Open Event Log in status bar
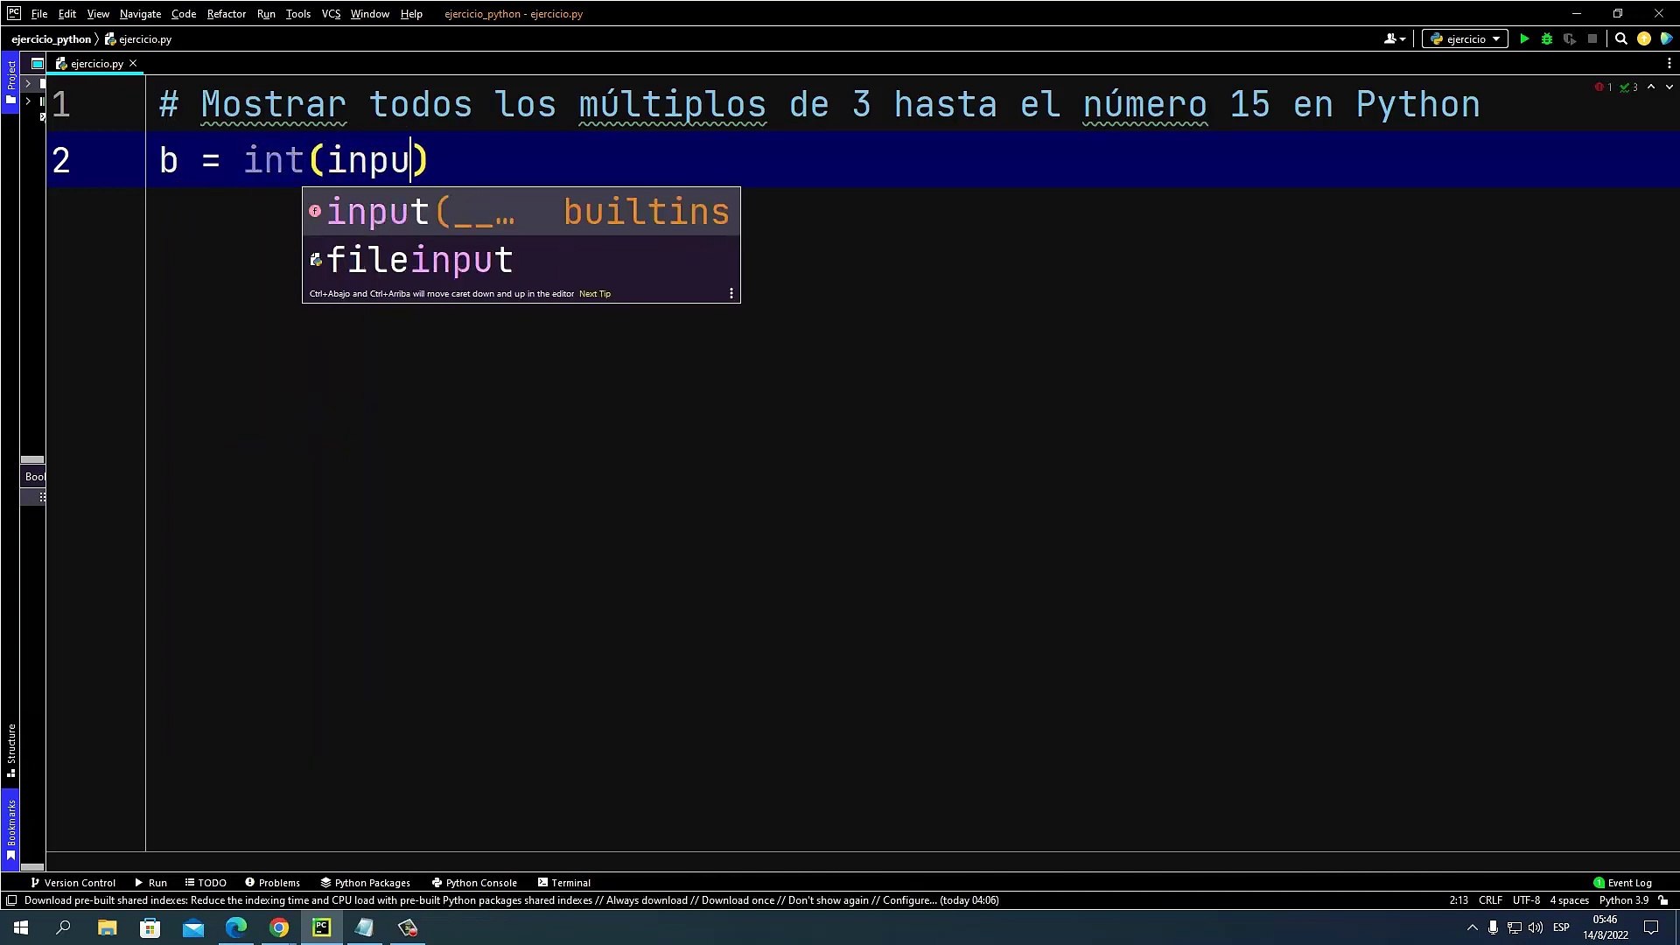This screenshot has width=1680, height=945. (x=1622, y=883)
